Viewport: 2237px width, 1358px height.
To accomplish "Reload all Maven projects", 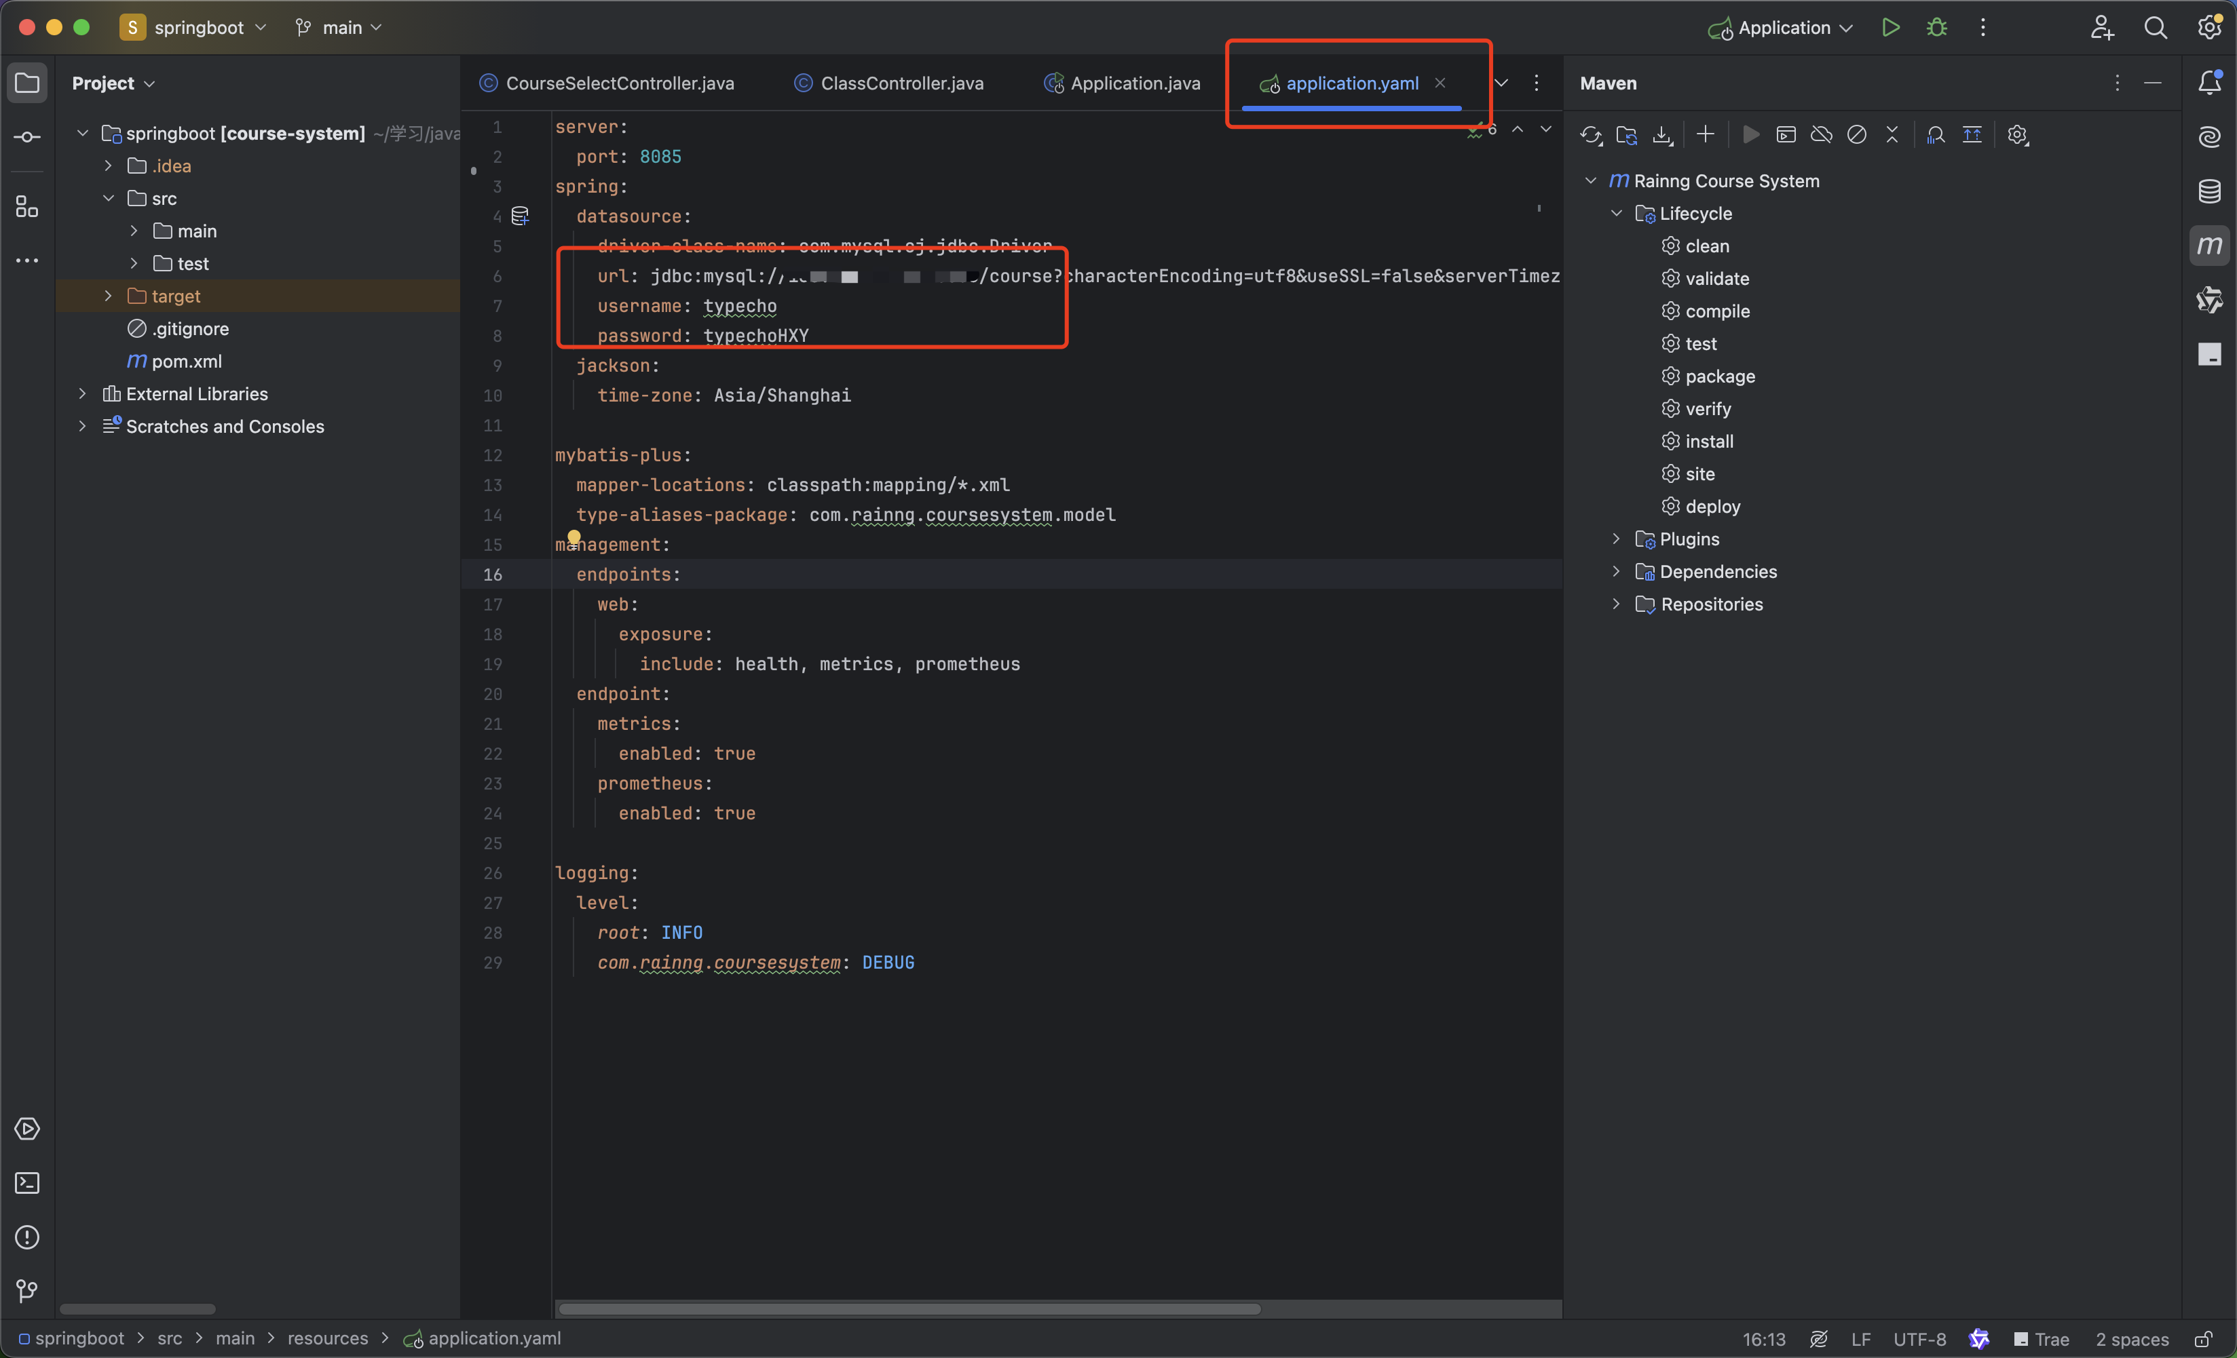I will [1591, 135].
